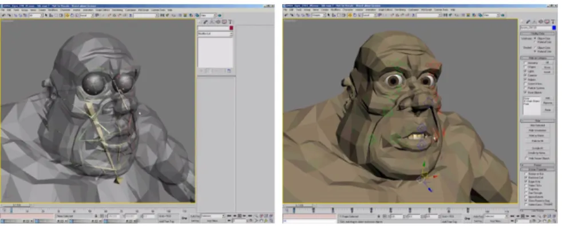Open selection filter dropdown in left window toolbar
Viewport: 562px width, 226px height.
coord(36,15)
